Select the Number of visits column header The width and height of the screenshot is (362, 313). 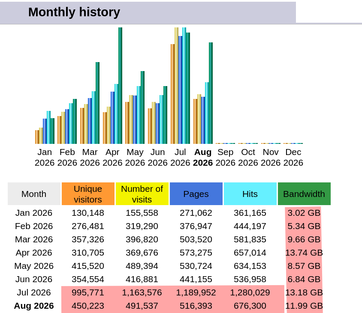tap(142, 194)
